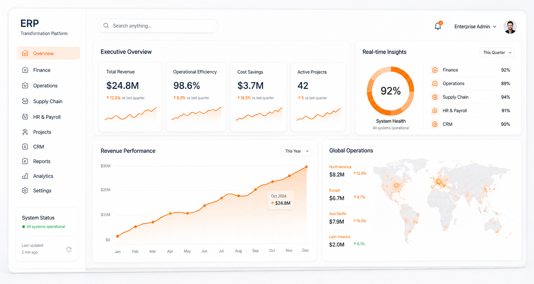Click the Oct 2024 $24.8M tooltip
Image resolution: width=534 pixels, height=284 pixels.
281,200
